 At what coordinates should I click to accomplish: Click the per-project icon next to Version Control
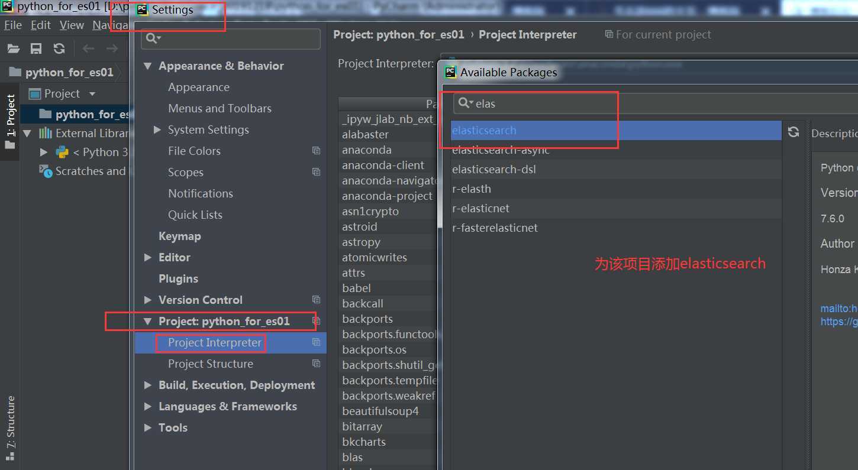click(316, 300)
